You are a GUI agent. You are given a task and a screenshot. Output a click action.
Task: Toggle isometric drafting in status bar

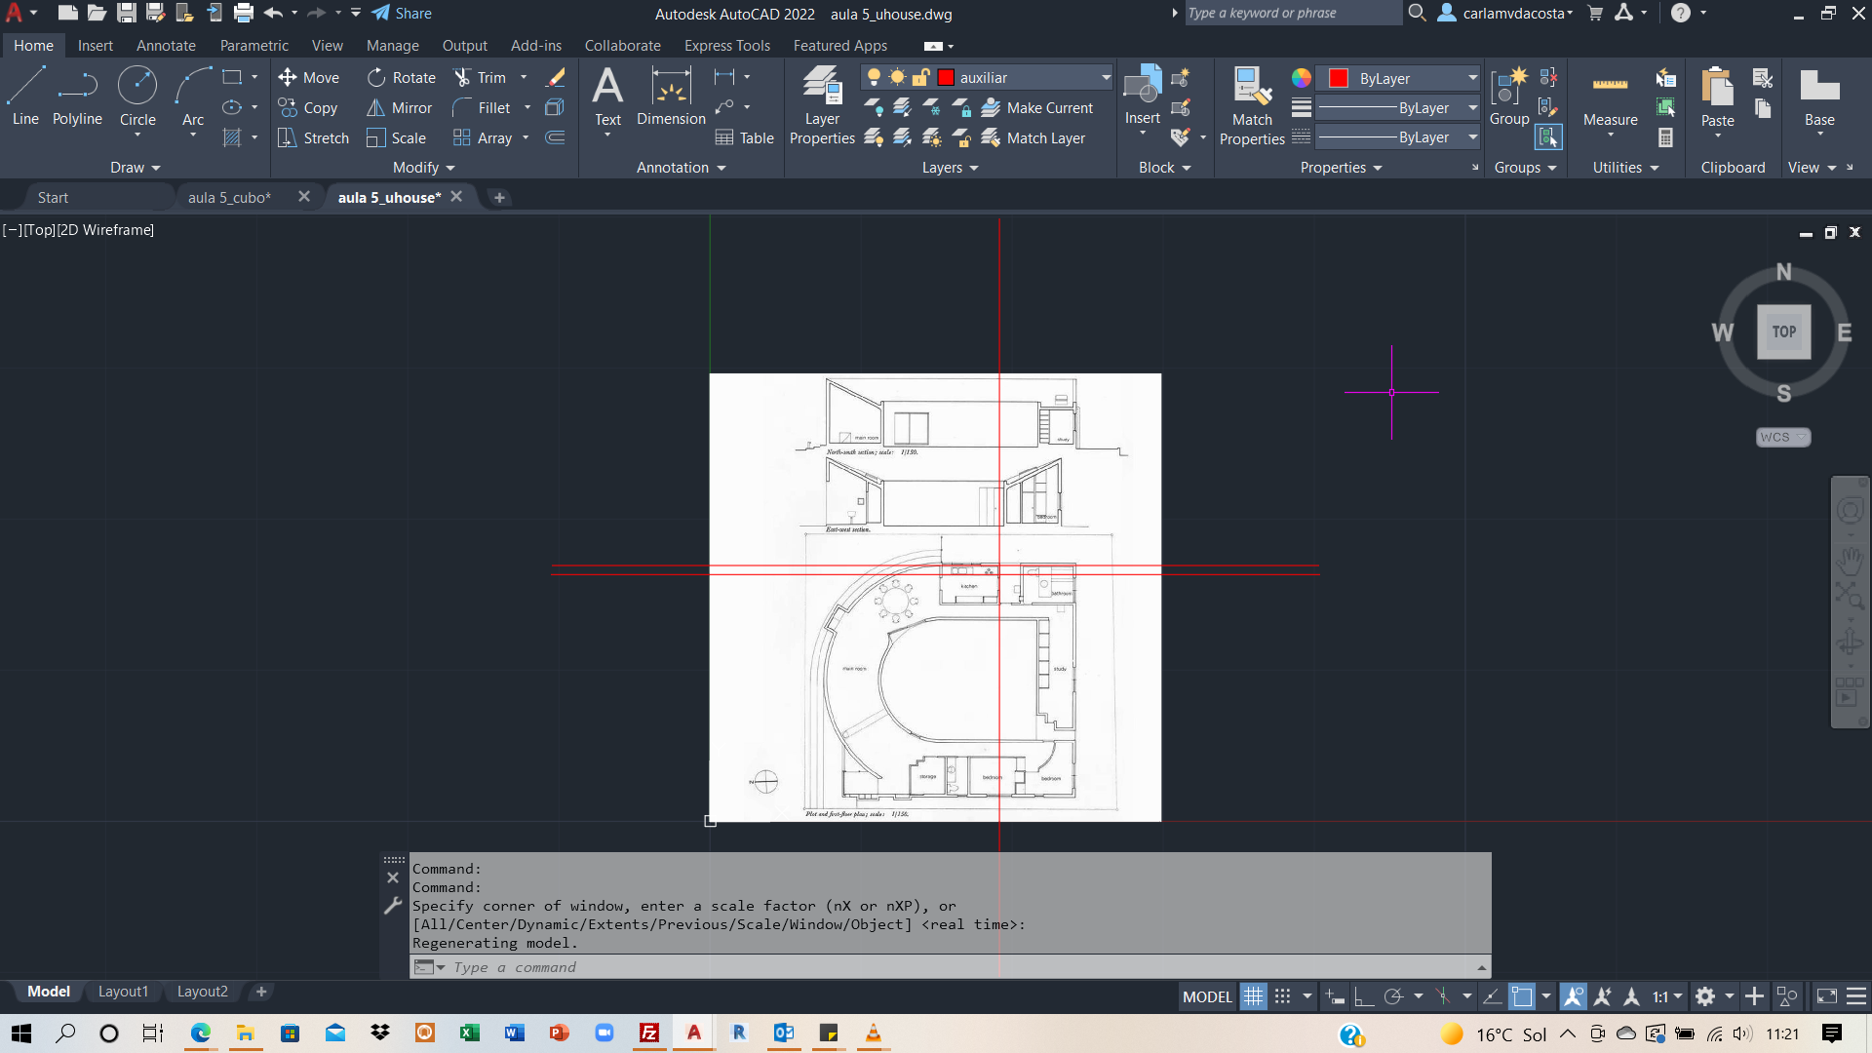click(1443, 996)
